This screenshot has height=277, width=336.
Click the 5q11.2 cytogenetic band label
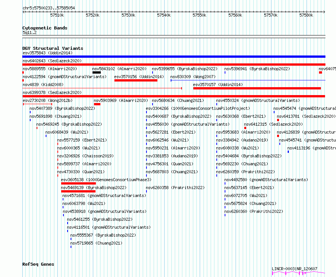tap(29, 32)
